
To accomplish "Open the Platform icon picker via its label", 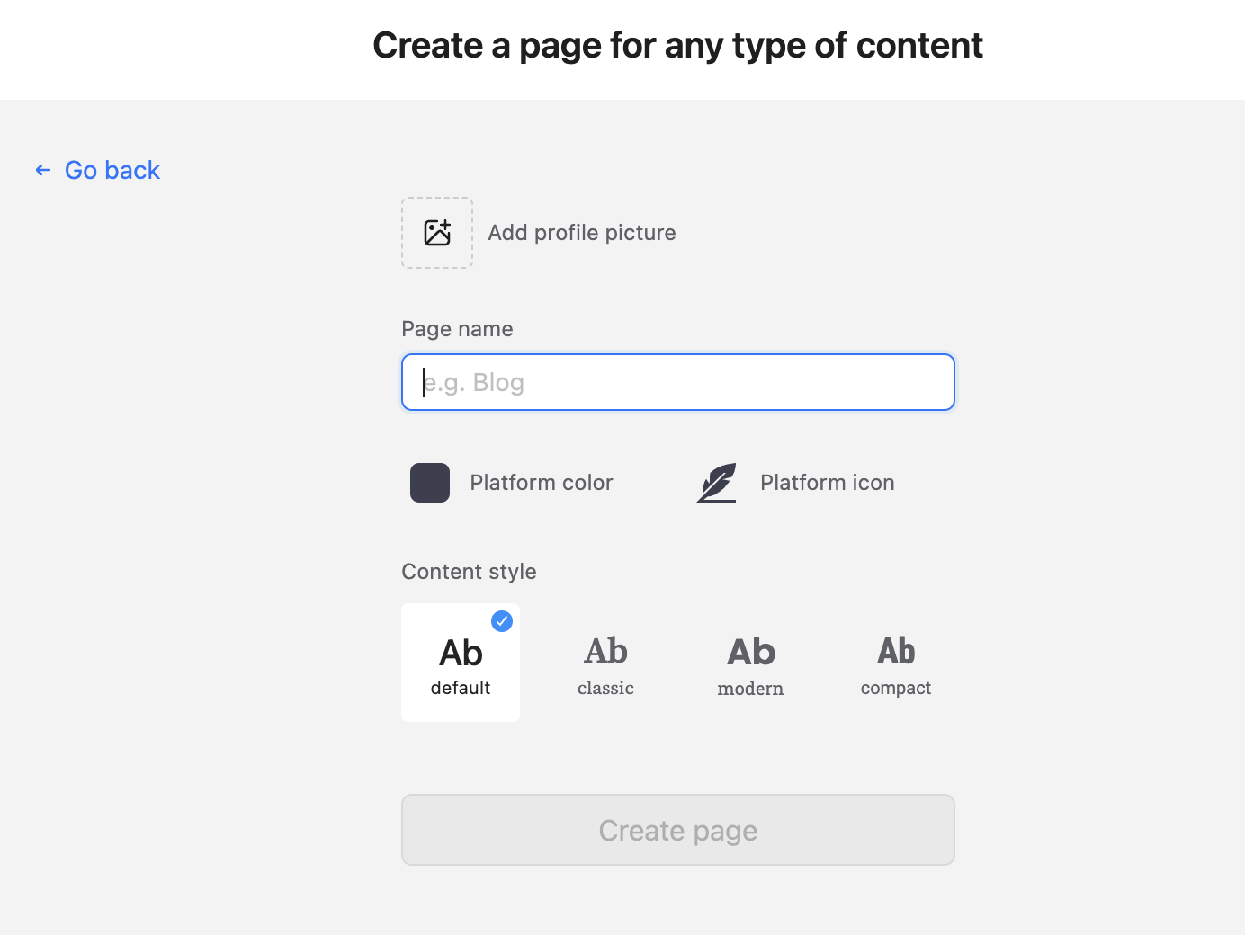I will coord(827,483).
